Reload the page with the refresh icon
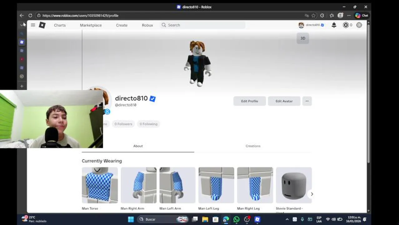Screen dimensions: 399x225 30,15
